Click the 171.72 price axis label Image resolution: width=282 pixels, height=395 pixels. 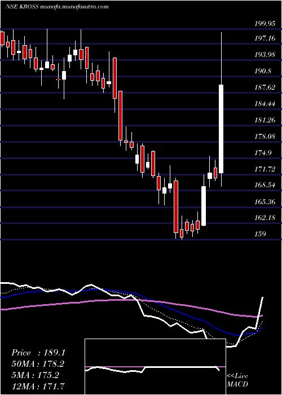point(265,169)
